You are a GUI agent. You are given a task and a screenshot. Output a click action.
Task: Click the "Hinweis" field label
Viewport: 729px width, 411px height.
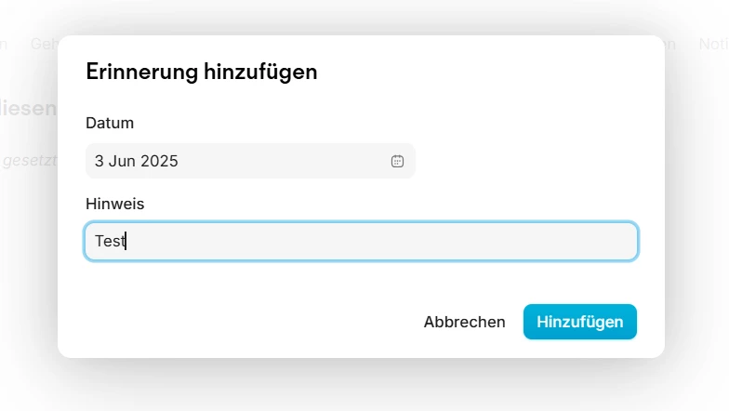tap(115, 203)
